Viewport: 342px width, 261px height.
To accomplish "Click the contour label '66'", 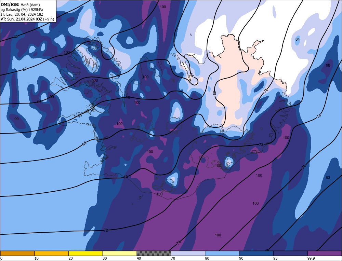I will pos(128,97).
